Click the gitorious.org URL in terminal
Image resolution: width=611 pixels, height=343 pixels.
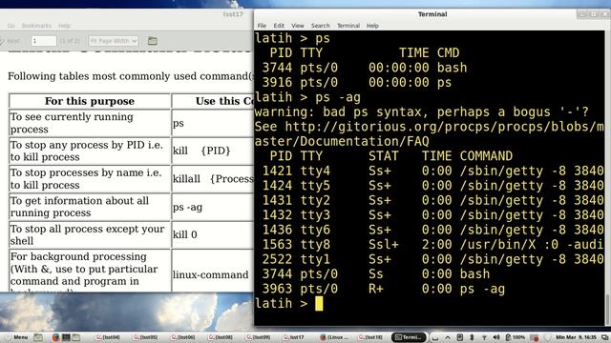pos(429,133)
